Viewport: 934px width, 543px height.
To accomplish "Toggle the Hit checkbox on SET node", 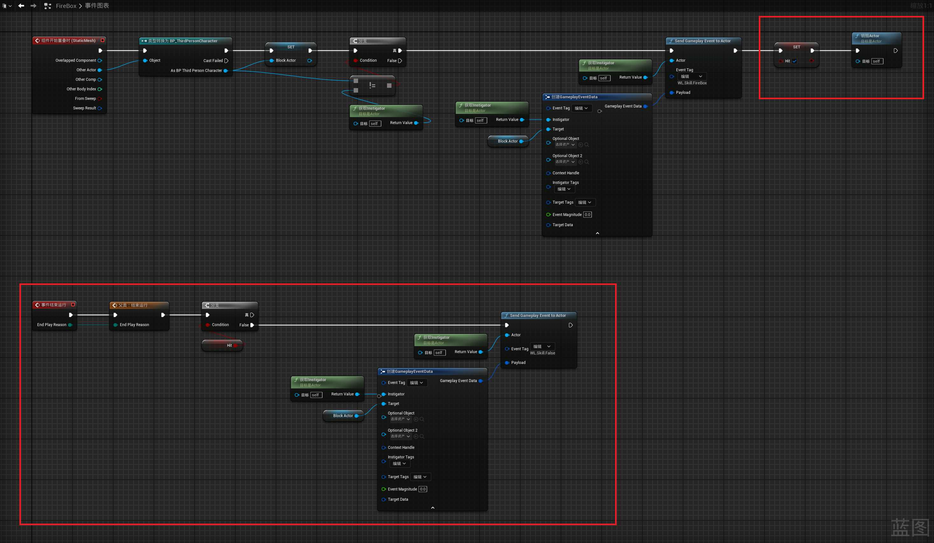I will [795, 61].
